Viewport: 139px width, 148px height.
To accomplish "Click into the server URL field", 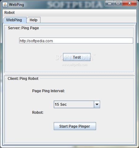I will pos(76,41).
